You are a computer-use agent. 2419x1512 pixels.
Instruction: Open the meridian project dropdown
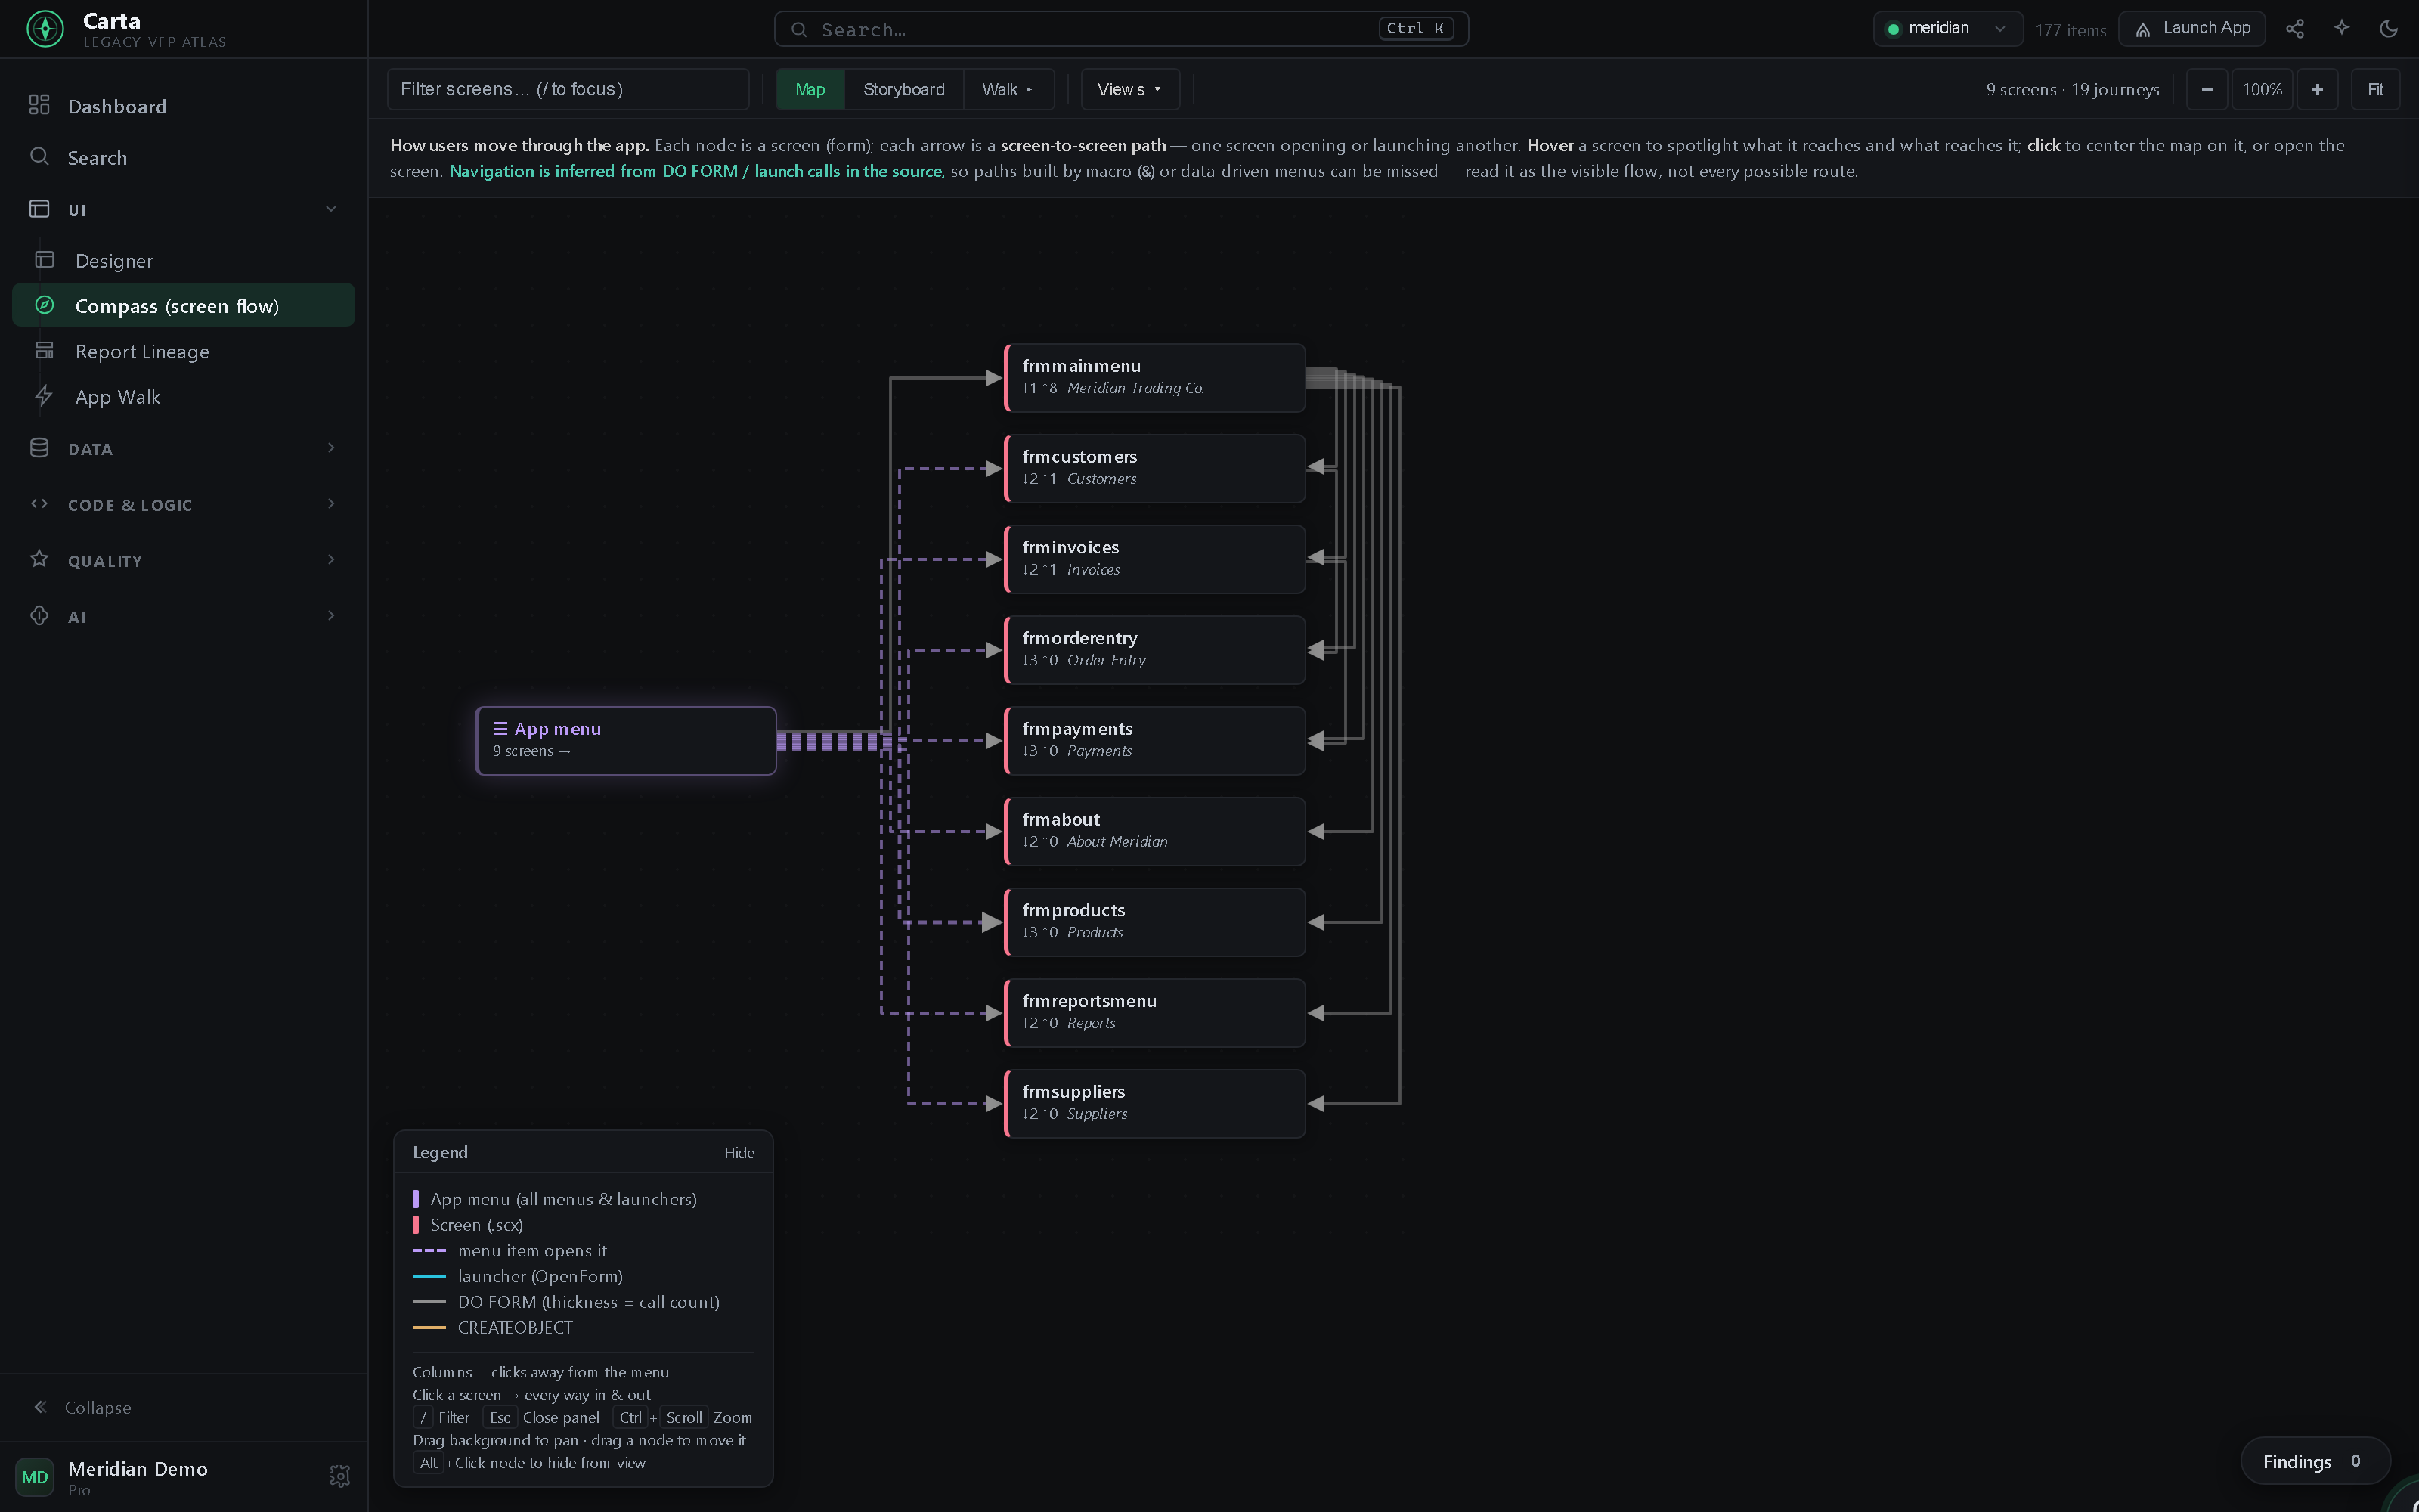click(1947, 29)
